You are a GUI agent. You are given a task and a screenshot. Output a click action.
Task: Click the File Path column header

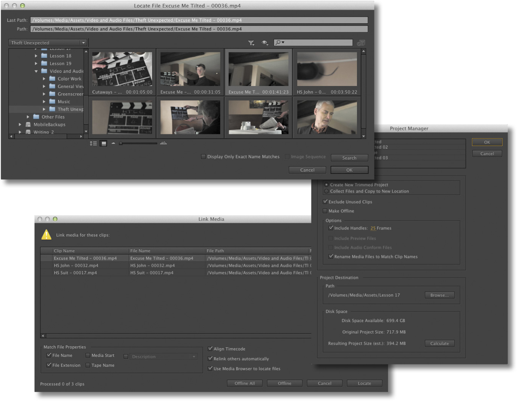pos(257,251)
